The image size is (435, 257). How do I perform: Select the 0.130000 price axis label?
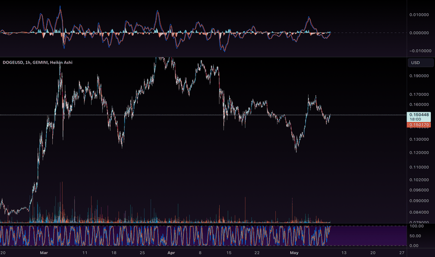coord(419,139)
